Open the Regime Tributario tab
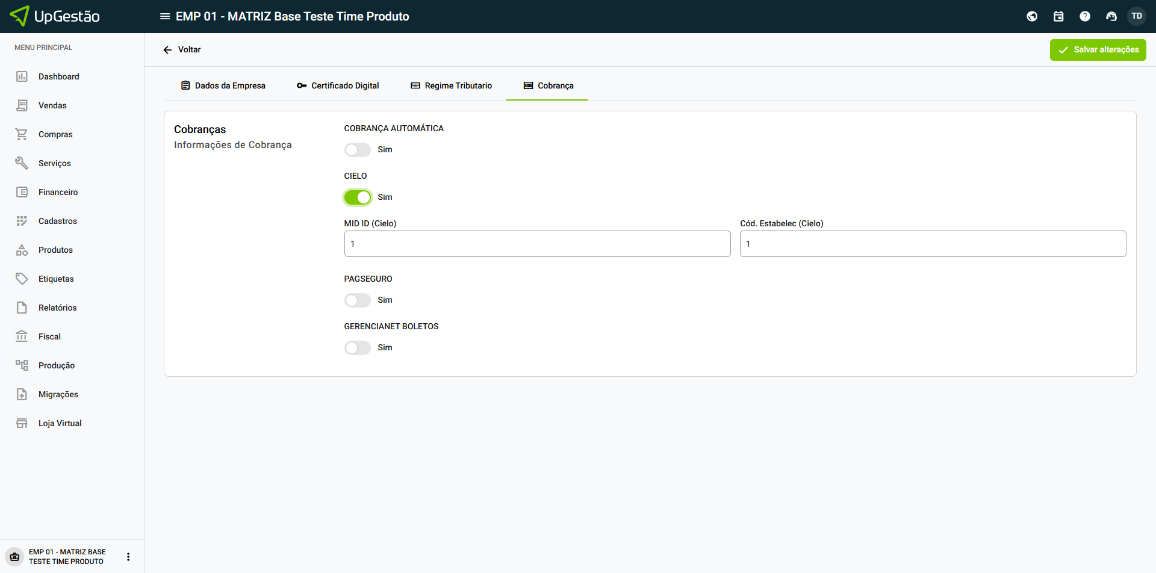Image resolution: width=1156 pixels, height=573 pixels. (452, 85)
